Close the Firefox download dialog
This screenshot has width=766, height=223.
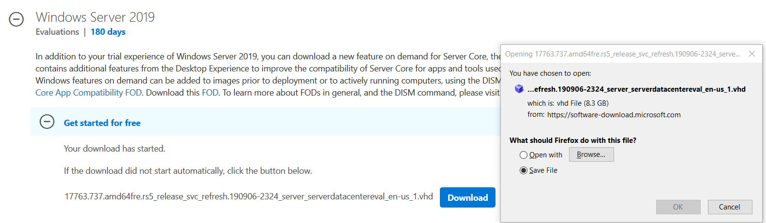pyautogui.click(x=752, y=54)
